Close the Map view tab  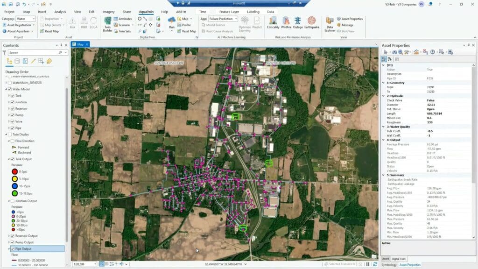[x=87, y=44]
